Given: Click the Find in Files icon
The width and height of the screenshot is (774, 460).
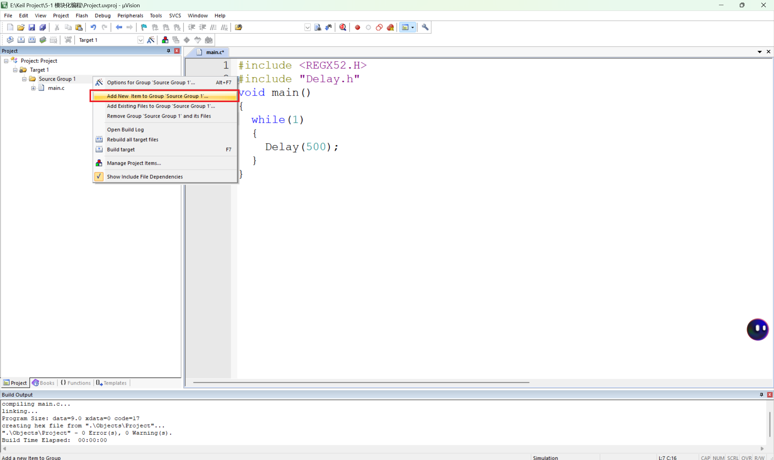Looking at the screenshot, I should coord(238,27).
